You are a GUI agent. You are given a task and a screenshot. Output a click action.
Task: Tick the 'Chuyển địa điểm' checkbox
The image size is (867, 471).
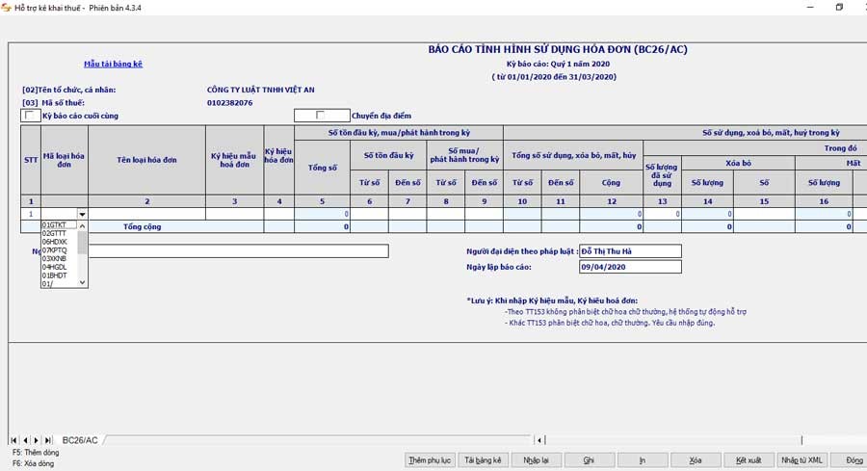[x=321, y=116]
